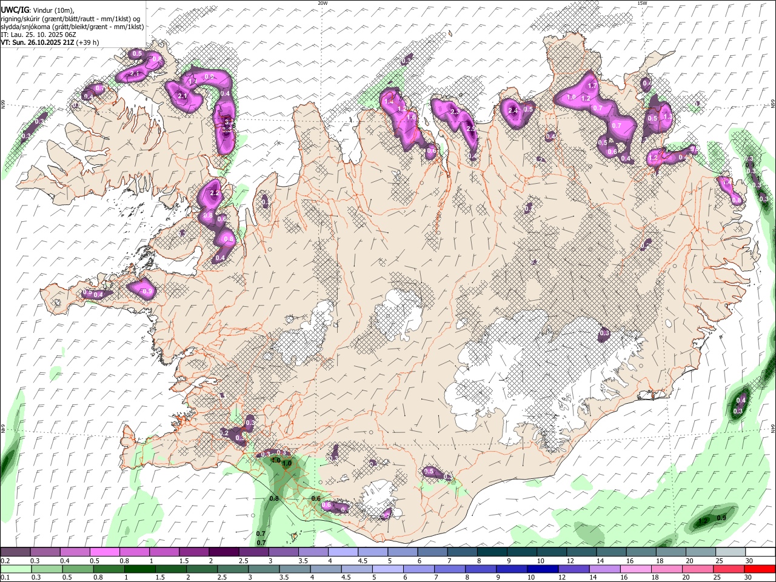Image resolution: width=776 pixels, height=582 pixels.
Task: Click the dark mauve 0.2 legend swatch
Action: 15,552
